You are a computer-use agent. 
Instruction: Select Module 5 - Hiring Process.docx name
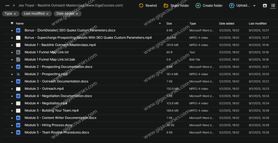tap(48, 125)
